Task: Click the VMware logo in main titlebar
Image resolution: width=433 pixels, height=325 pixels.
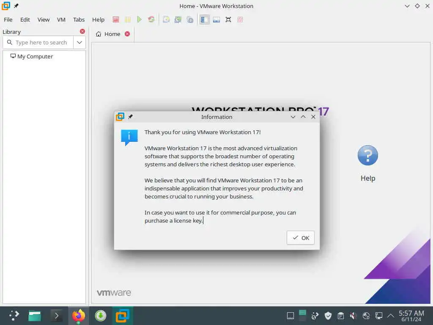Action: point(6,6)
